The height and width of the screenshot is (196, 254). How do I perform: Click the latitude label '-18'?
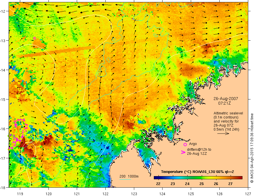coord(3,187)
